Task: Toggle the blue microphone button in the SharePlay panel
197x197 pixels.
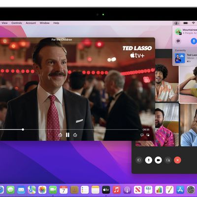Action: (x=194, y=41)
